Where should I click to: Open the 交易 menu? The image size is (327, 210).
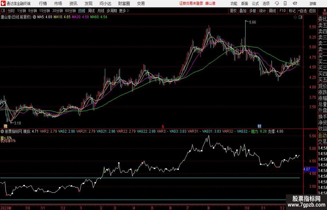(x=141, y=3)
